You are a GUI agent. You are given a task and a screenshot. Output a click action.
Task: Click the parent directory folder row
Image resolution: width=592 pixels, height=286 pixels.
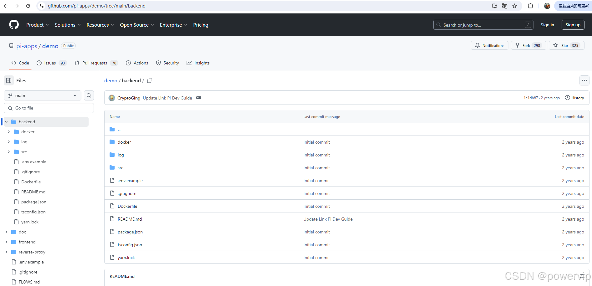[x=347, y=129]
